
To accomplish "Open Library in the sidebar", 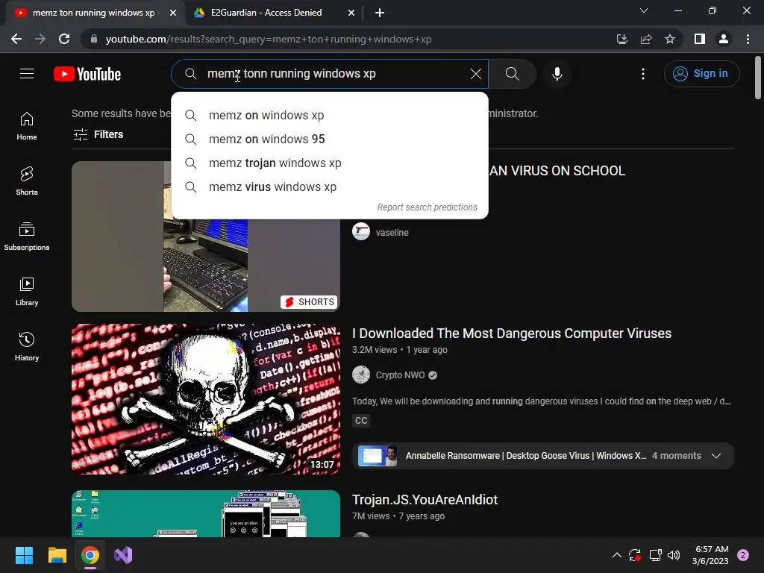I will click(27, 292).
